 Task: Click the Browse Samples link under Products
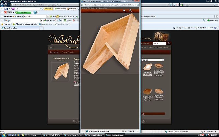tap(68, 52)
